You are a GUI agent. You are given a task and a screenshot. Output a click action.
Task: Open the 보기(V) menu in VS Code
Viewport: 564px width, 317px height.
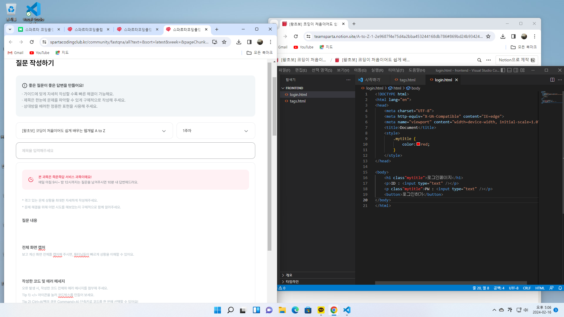coord(343,70)
